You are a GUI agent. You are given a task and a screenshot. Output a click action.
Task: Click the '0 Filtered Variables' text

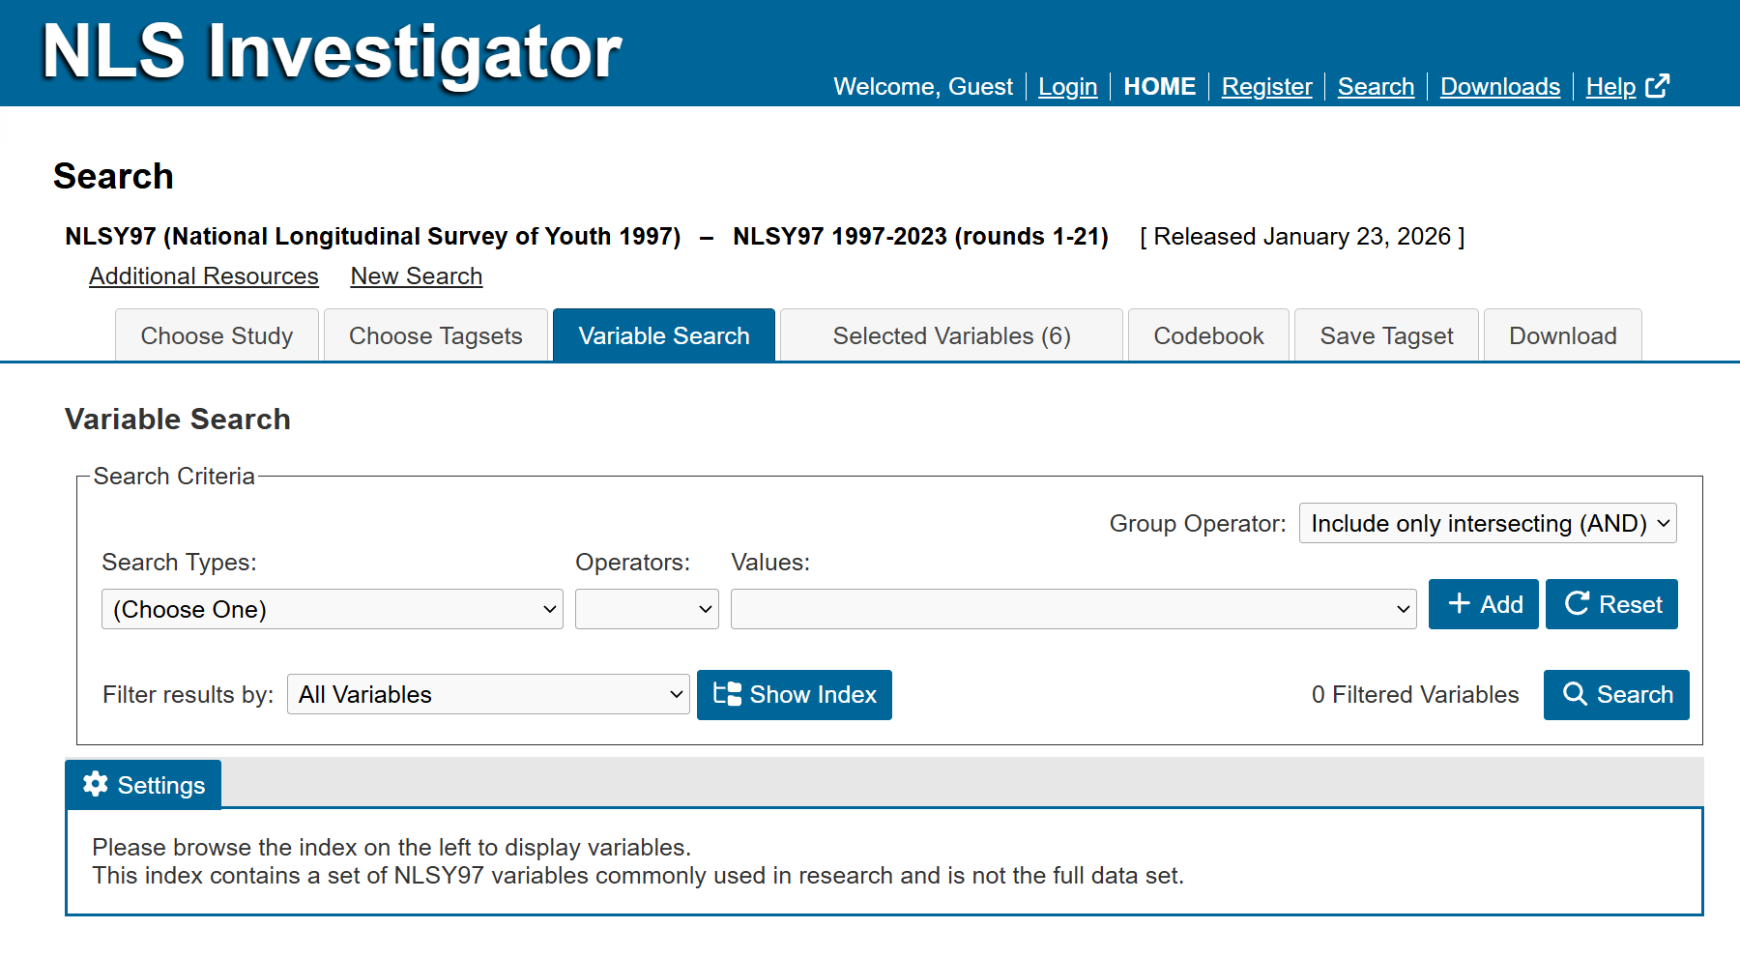[1415, 694]
